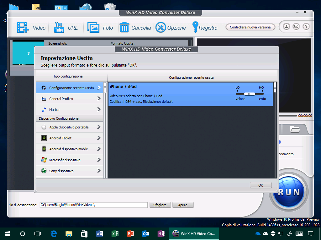
Task: Click the 'Formato Uscita:' label
Action: point(123,43)
